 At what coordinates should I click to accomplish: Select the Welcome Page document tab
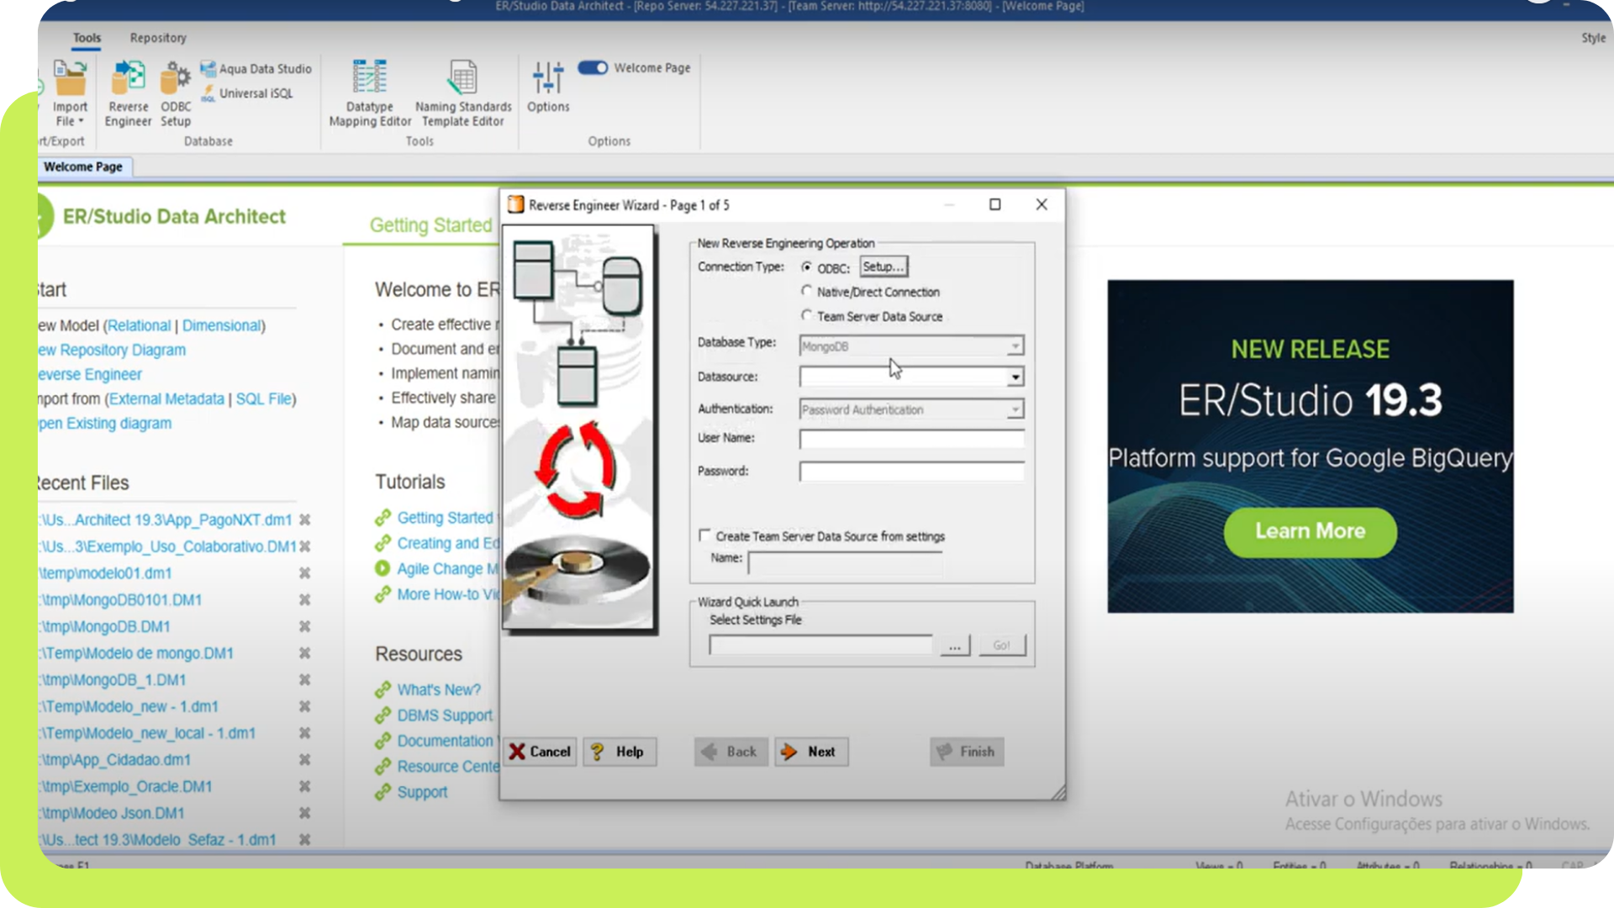pos(83,167)
